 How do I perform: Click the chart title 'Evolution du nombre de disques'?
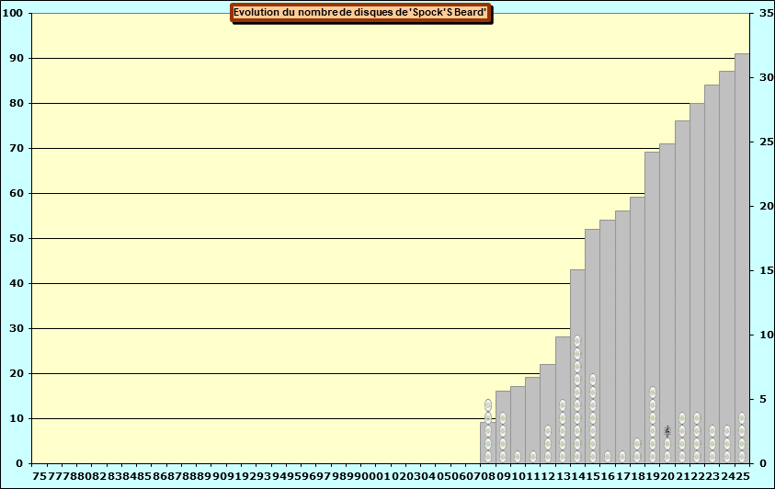360,13
